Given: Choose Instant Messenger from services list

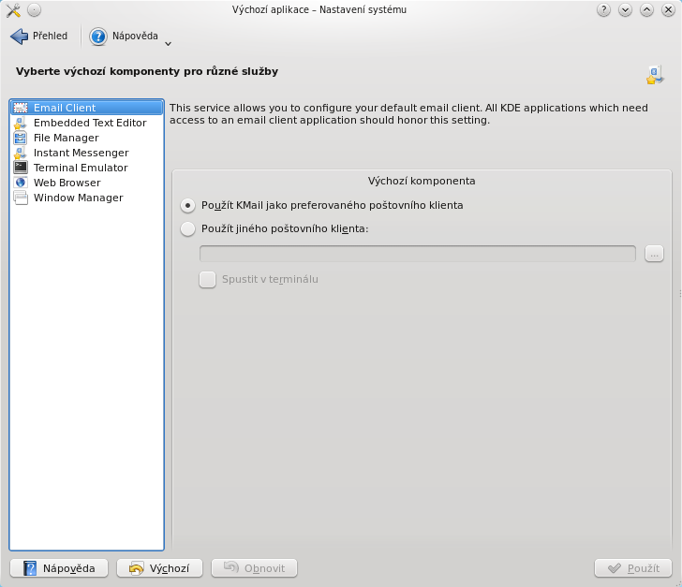Looking at the screenshot, I should (82, 153).
